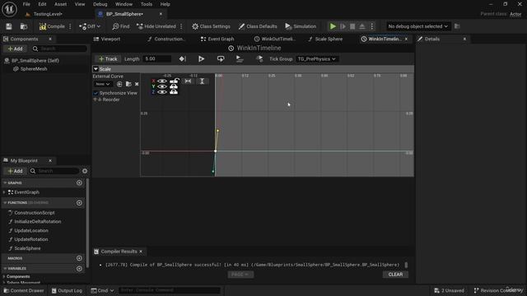Close the WinkInTimeline tab
The image size is (527, 296).
[406, 39]
